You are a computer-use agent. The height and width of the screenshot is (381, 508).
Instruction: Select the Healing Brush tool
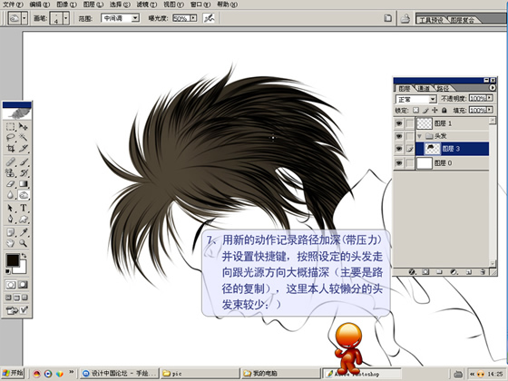tap(11, 161)
